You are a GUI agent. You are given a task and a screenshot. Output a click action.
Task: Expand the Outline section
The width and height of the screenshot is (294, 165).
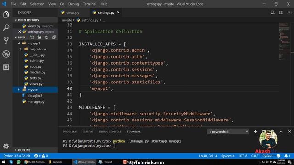point(15,150)
